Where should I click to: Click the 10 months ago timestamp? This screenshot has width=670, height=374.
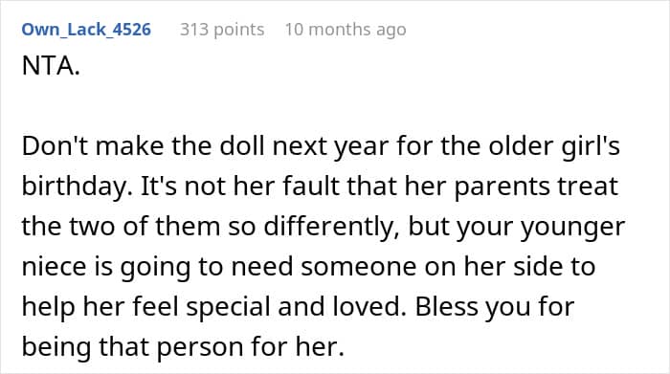[346, 30]
